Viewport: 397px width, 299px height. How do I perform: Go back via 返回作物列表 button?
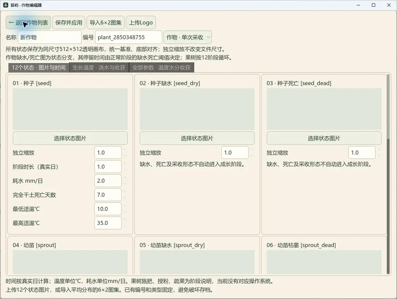click(28, 22)
